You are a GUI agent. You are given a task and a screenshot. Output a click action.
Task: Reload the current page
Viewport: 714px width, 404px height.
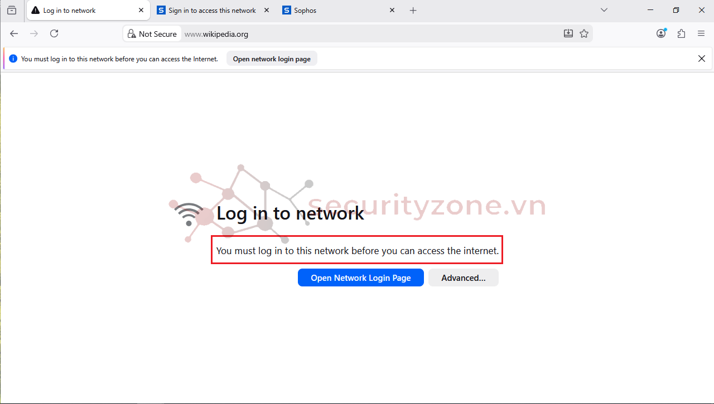(x=54, y=33)
